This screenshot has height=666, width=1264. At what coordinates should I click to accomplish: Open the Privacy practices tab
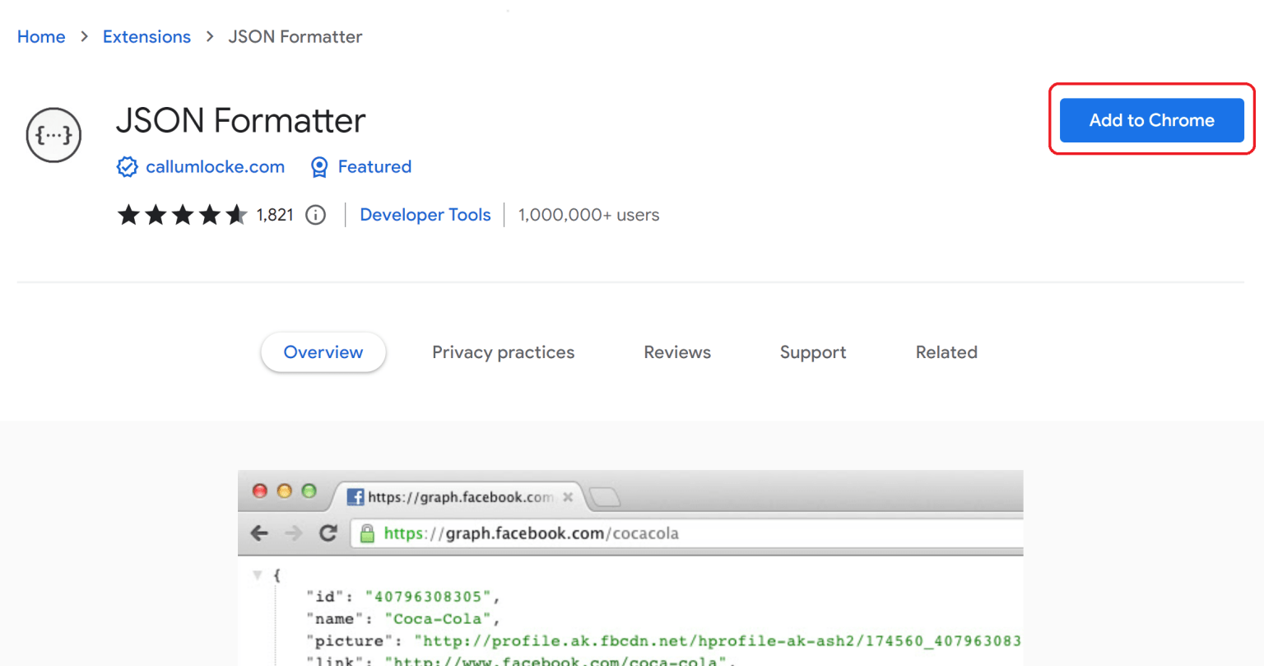[503, 352]
